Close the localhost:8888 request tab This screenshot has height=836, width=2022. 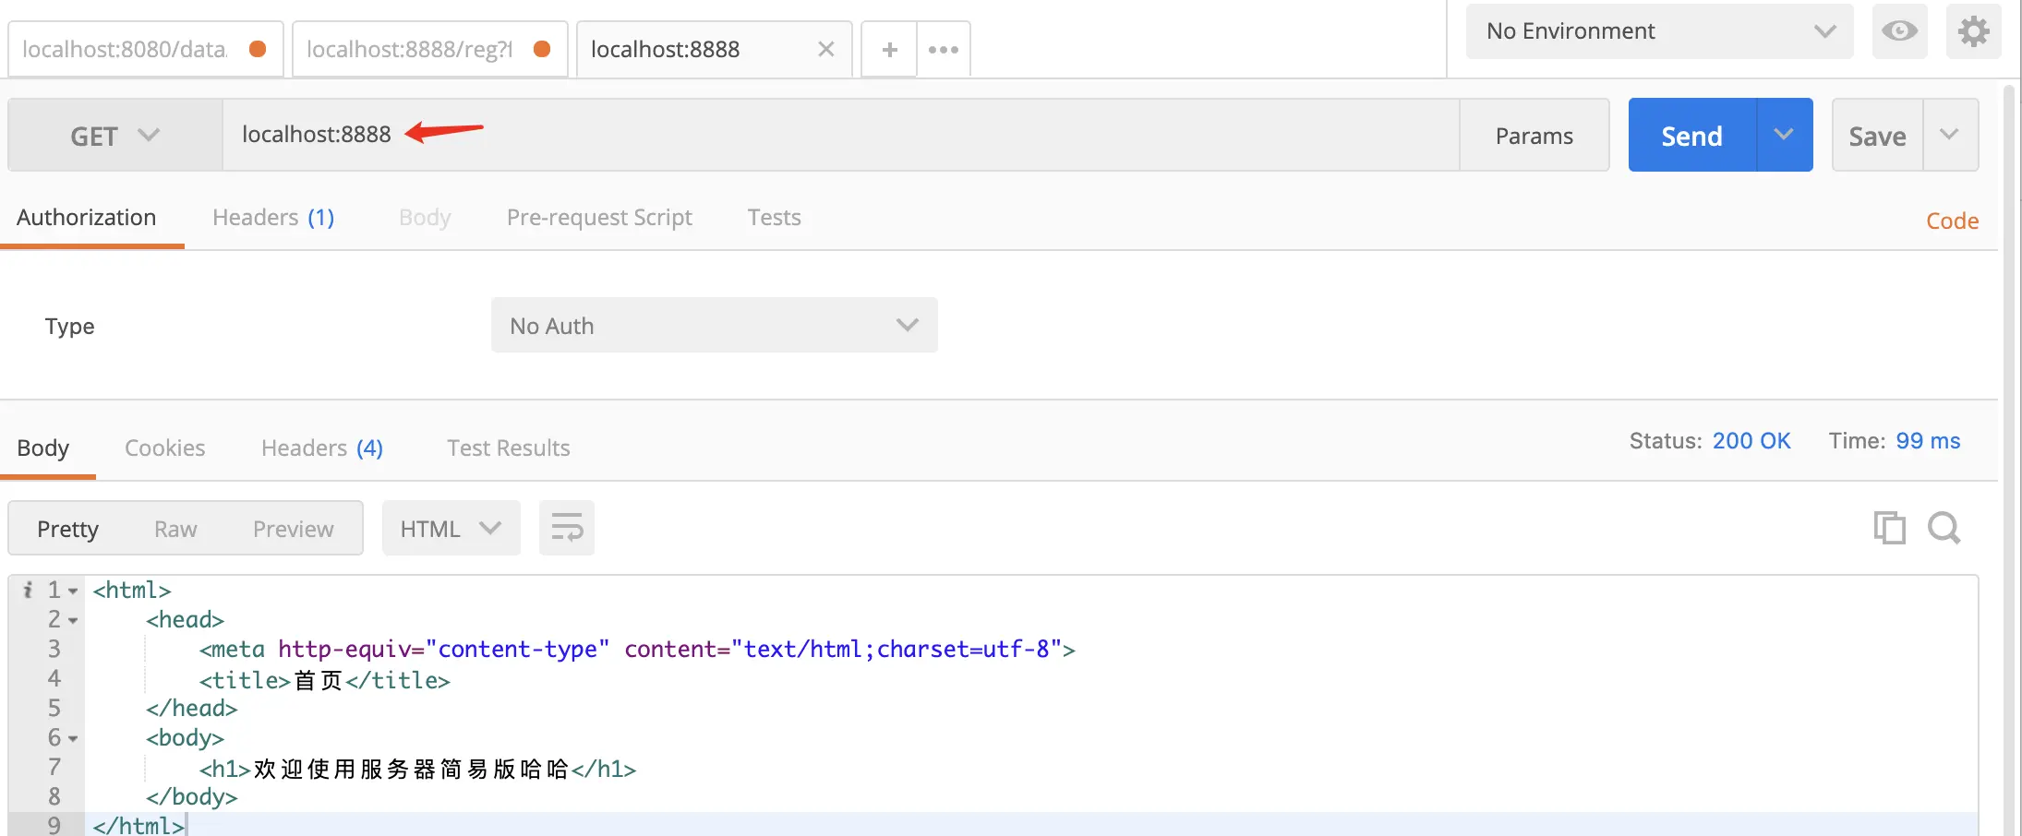click(x=826, y=49)
